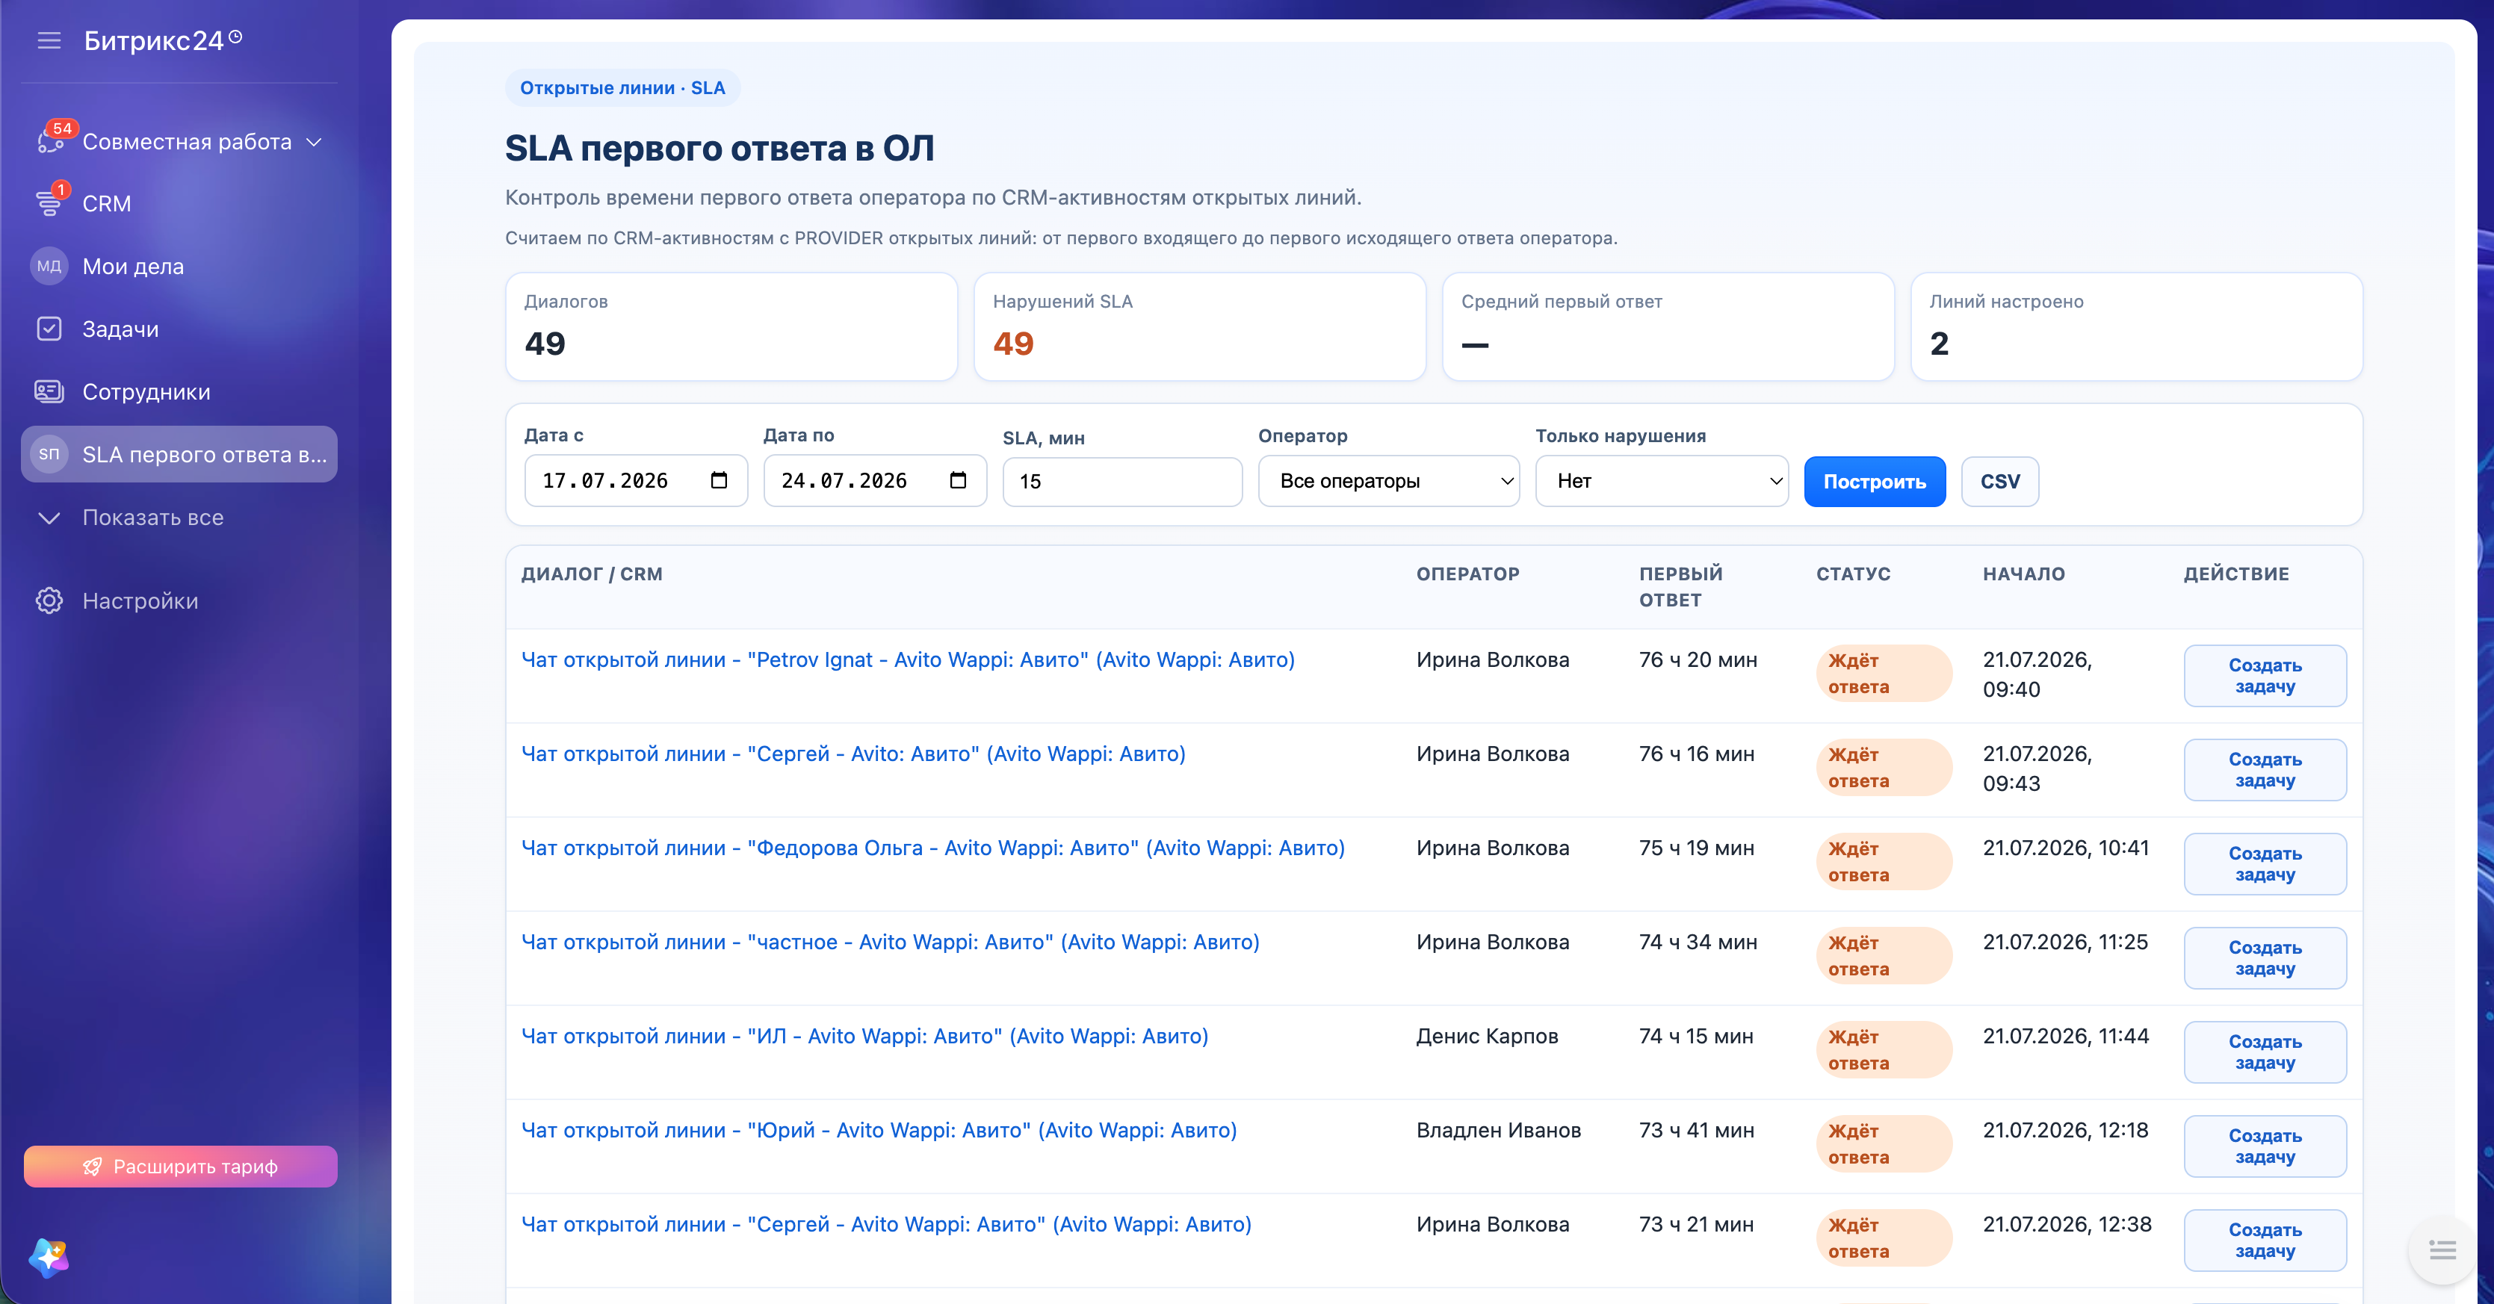Screen dimensions: 2494x1304
Task: Click the 76 ч 20 мин response time
Action: (x=1698, y=659)
